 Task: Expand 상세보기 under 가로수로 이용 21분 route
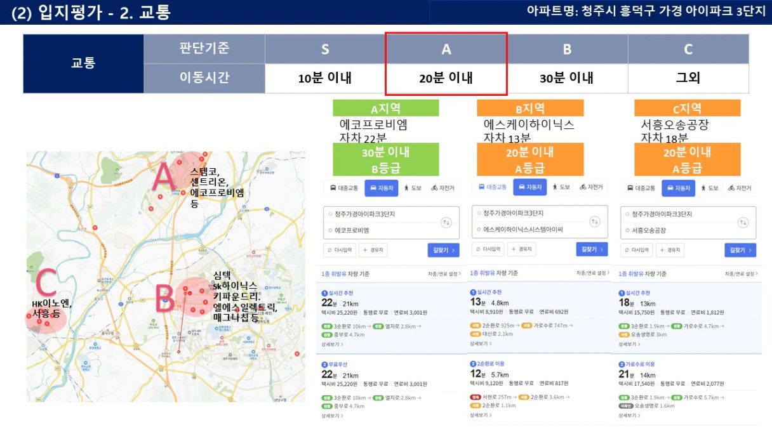coord(629,416)
